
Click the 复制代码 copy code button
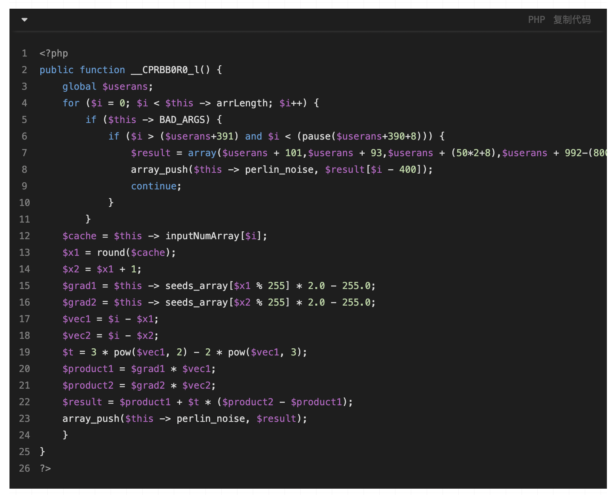[572, 20]
